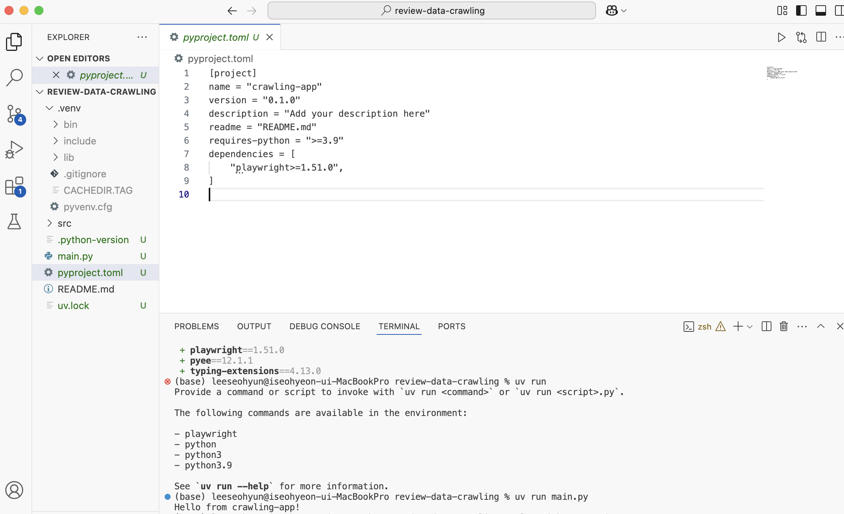Click the Run file play icon
The width and height of the screenshot is (844, 514).
coord(781,37)
